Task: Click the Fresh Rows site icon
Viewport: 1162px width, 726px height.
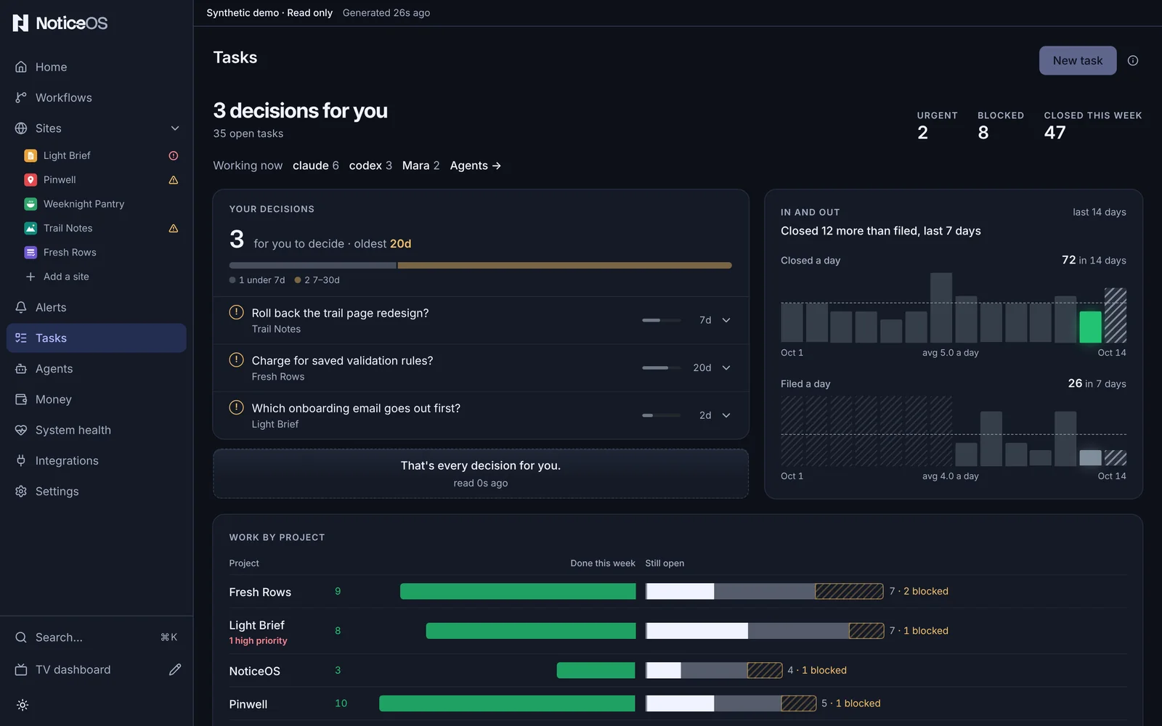Action: [x=31, y=253]
